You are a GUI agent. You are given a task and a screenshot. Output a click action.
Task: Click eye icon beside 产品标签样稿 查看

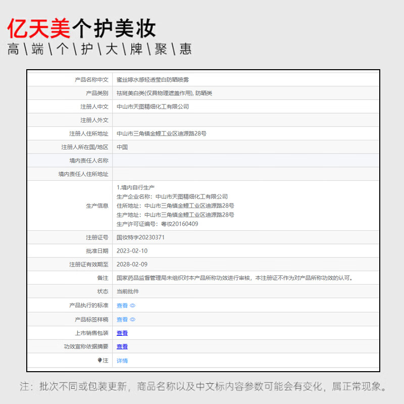pyautogui.click(x=132, y=320)
